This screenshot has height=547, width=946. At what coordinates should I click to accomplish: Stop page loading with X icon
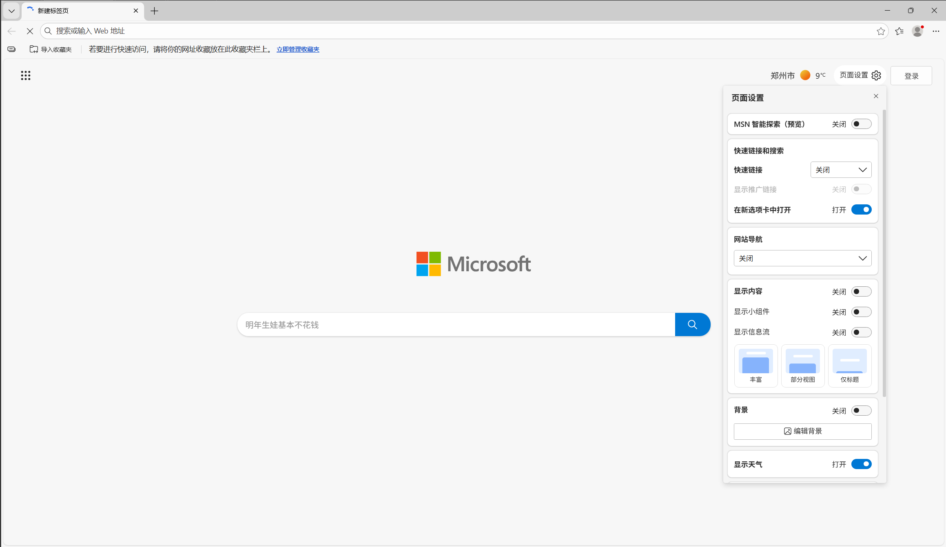pyautogui.click(x=30, y=31)
